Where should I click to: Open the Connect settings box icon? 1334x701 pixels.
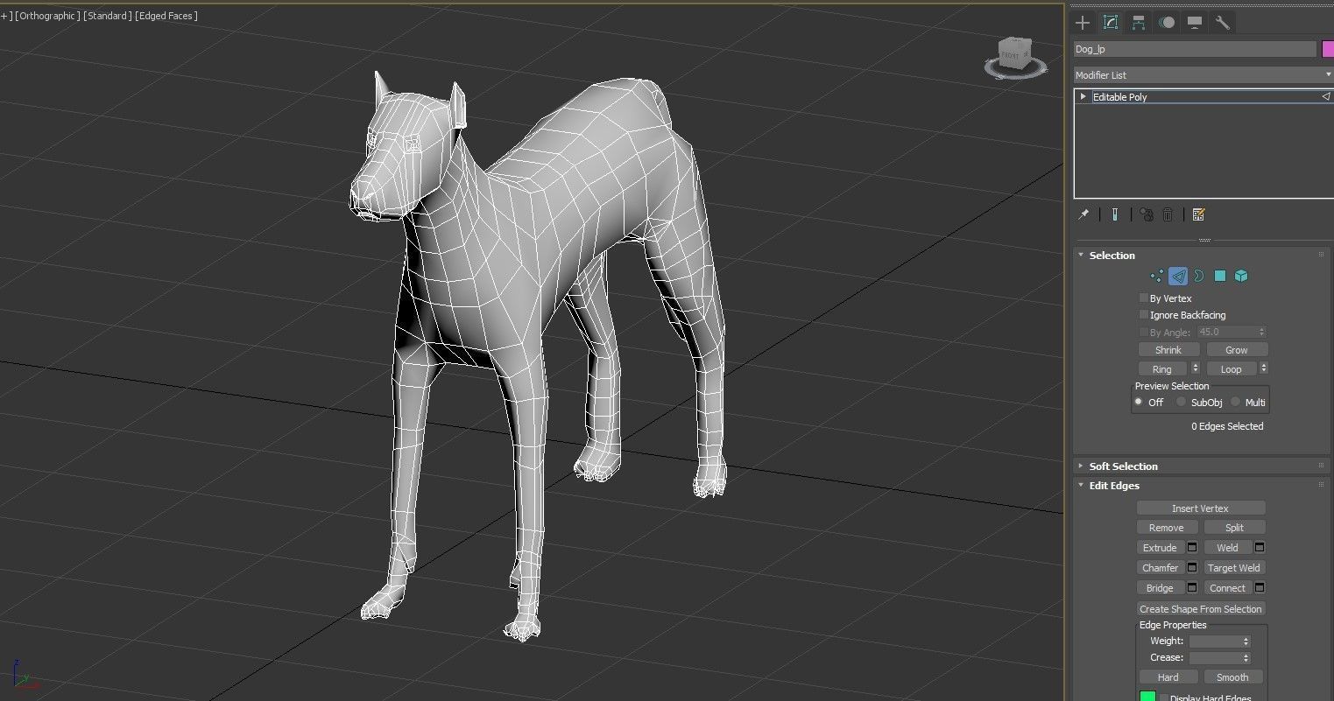1260,588
